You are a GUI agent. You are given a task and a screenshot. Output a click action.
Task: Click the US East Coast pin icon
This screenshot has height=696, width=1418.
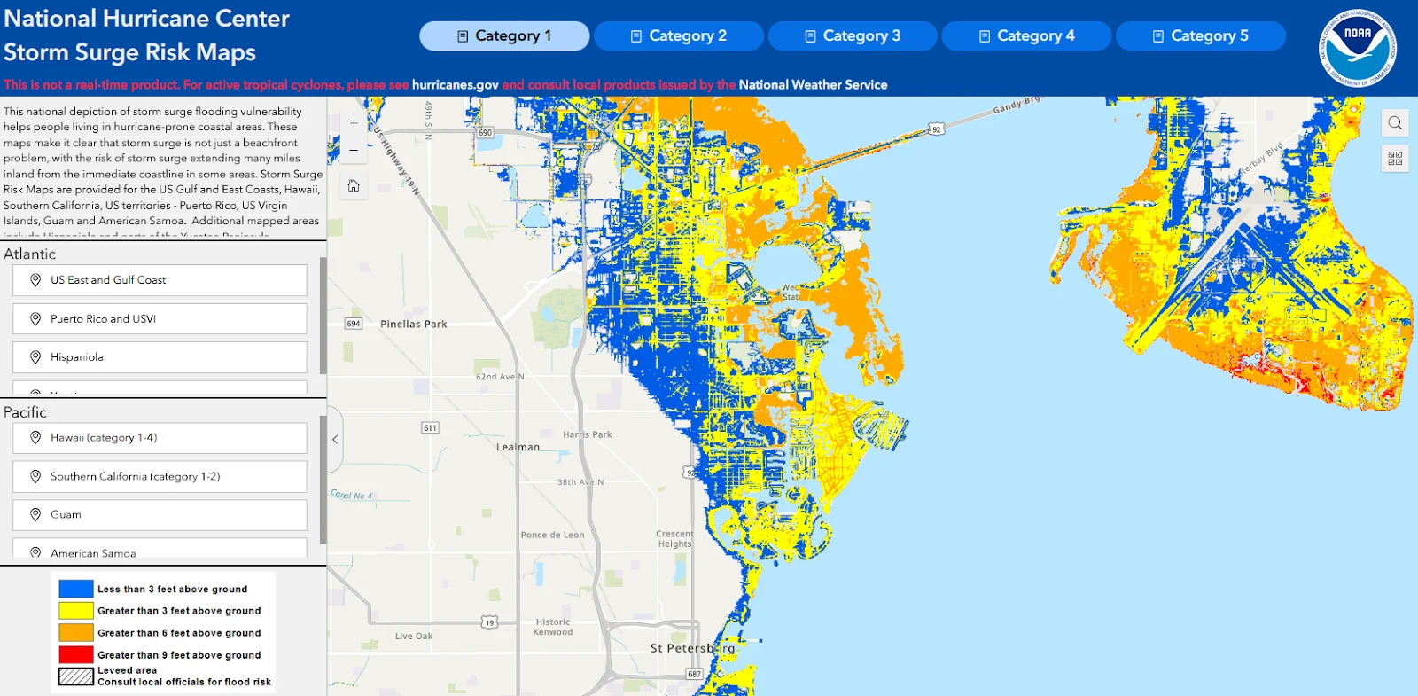pos(35,279)
